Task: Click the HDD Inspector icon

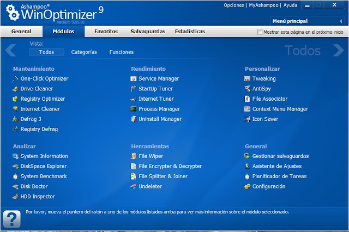Action: (x=15, y=197)
